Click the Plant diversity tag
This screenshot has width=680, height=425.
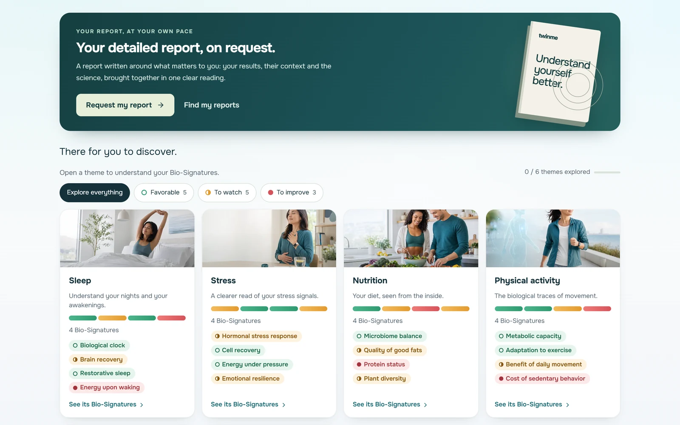(382, 379)
